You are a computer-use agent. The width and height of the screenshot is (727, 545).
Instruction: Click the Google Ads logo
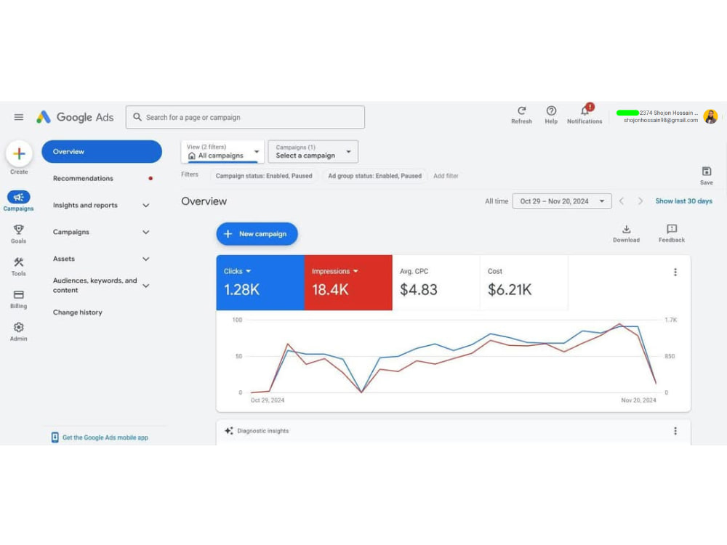pyautogui.click(x=75, y=117)
